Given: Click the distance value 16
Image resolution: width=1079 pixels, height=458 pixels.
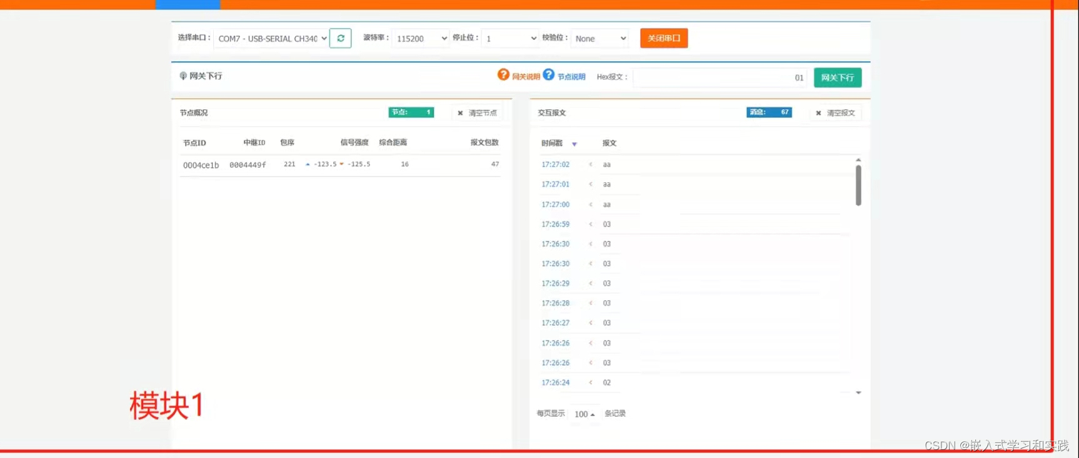Looking at the screenshot, I should [405, 164].
